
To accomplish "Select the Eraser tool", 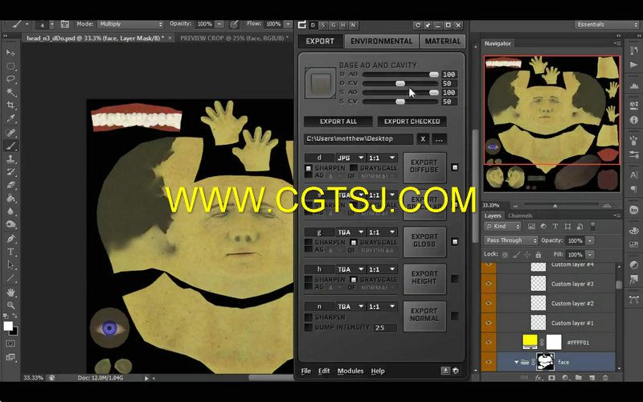I will (10, 185).
